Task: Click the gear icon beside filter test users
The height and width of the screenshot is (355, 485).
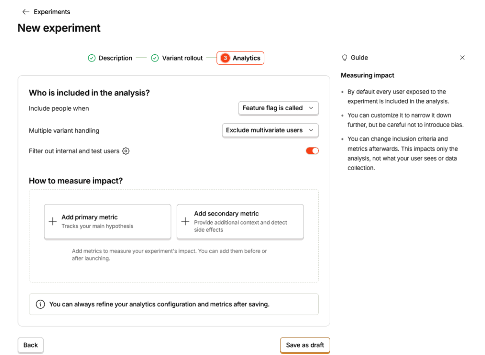Action: point(126,151)
